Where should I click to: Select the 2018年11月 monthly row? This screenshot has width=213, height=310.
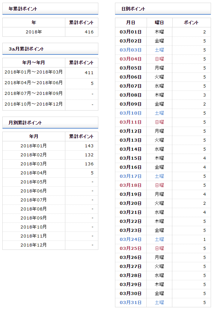pos(50,236)
